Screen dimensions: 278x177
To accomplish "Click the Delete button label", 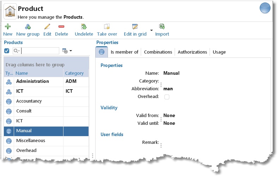I will [x=61, y=34].
